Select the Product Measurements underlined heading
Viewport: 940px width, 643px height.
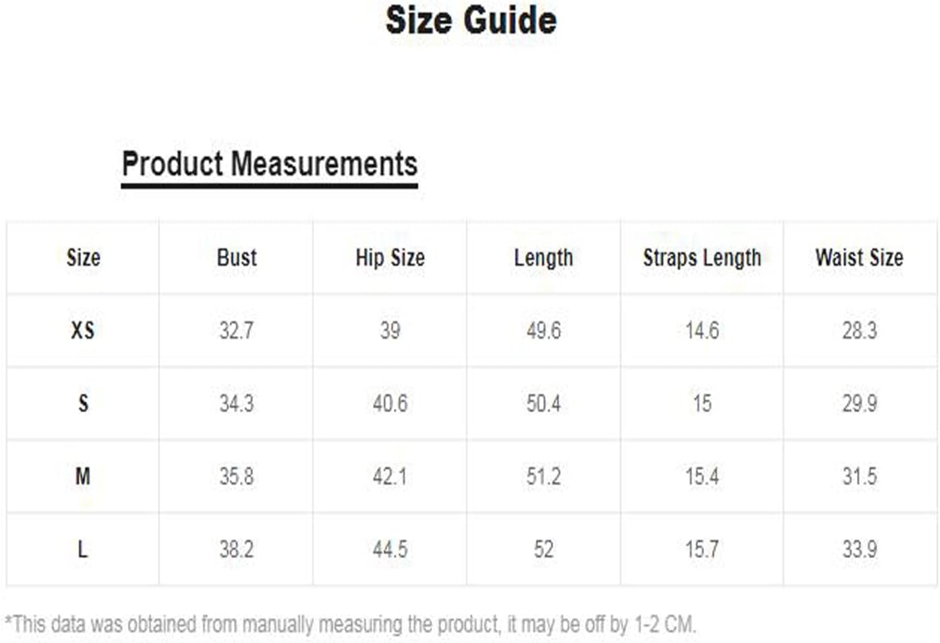pyautogui.click(x=270, y=164)
